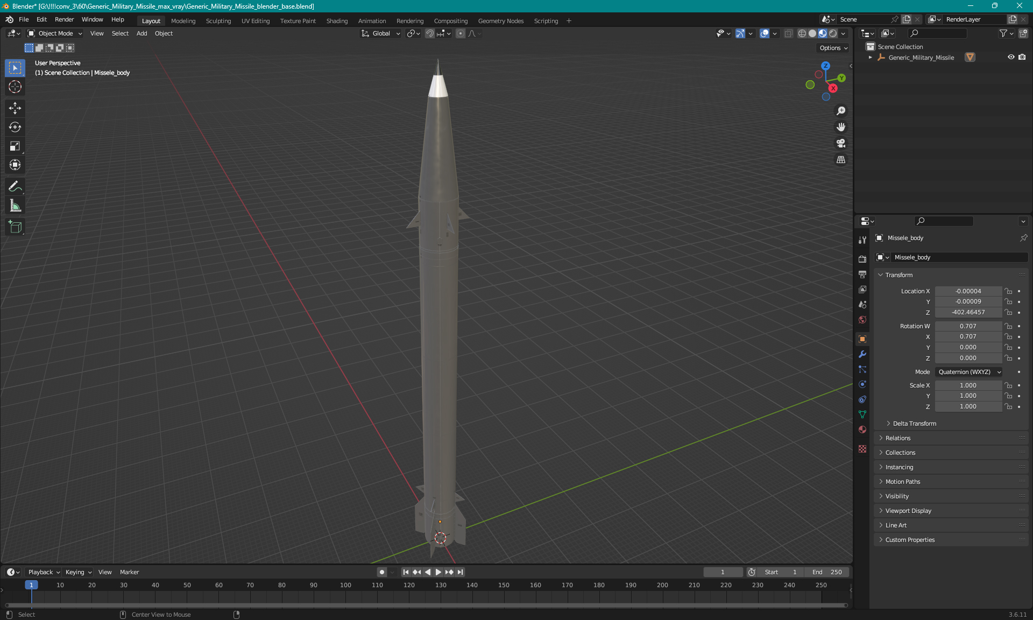Screen dimensions: 1033x620
Task: Open Object Mode dropdown
Action: [x=55, y=33]
